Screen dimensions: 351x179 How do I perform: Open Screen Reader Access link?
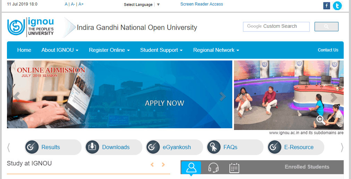click(x=201, y=4)
